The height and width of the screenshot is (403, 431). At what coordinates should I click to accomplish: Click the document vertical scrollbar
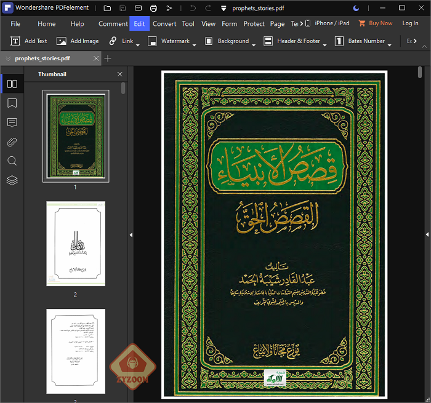(420, 72)
